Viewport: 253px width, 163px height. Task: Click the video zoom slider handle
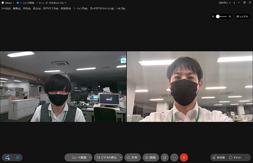218,16
